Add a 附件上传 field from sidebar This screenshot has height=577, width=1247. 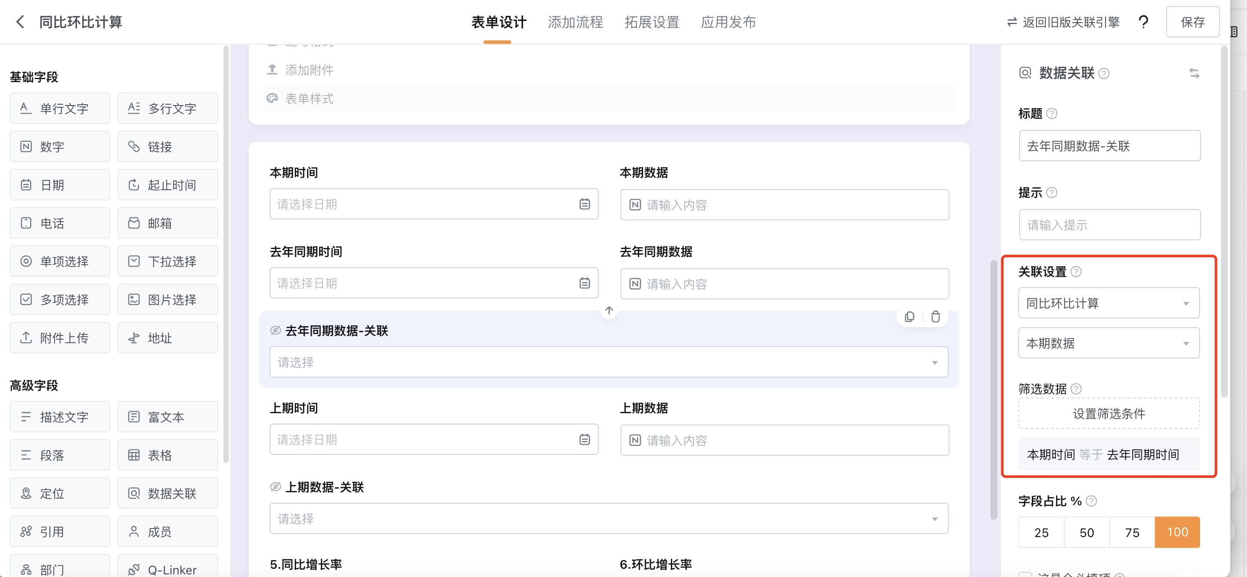tap(60, 338)
